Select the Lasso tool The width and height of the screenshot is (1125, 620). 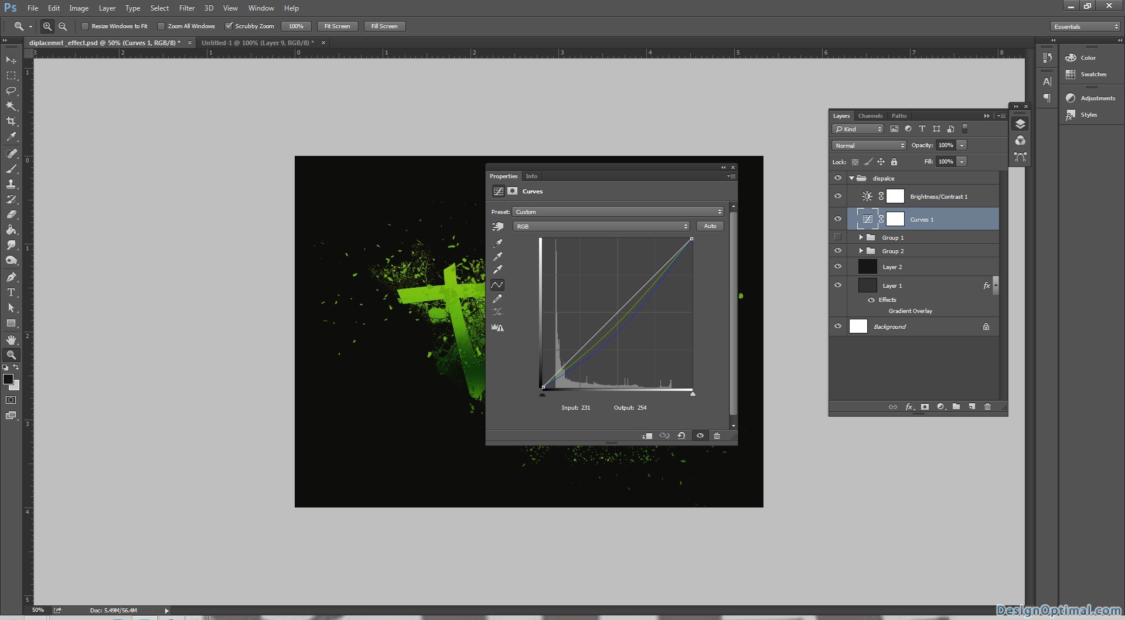point(11,91)
